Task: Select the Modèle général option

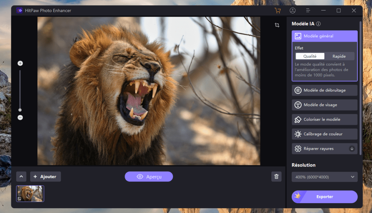Action: pyautogui.click(x=324, y=36)
